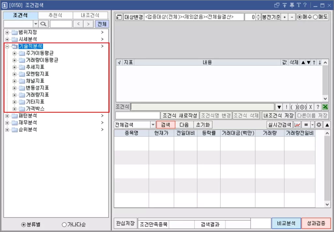
Task: Open the chart icon next to 실시간검색
Action: pos(297,125)
